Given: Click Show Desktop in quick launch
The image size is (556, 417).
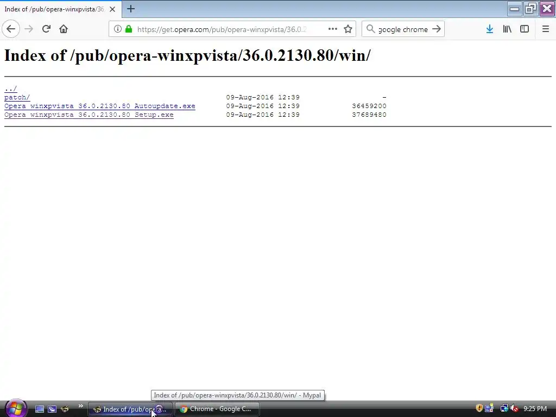Looking at the screenshot, I should (39, 409).
